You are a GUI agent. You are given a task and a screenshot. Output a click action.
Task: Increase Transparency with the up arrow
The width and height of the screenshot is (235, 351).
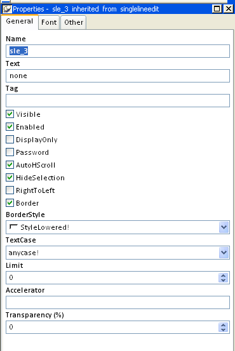click(224, 325)
